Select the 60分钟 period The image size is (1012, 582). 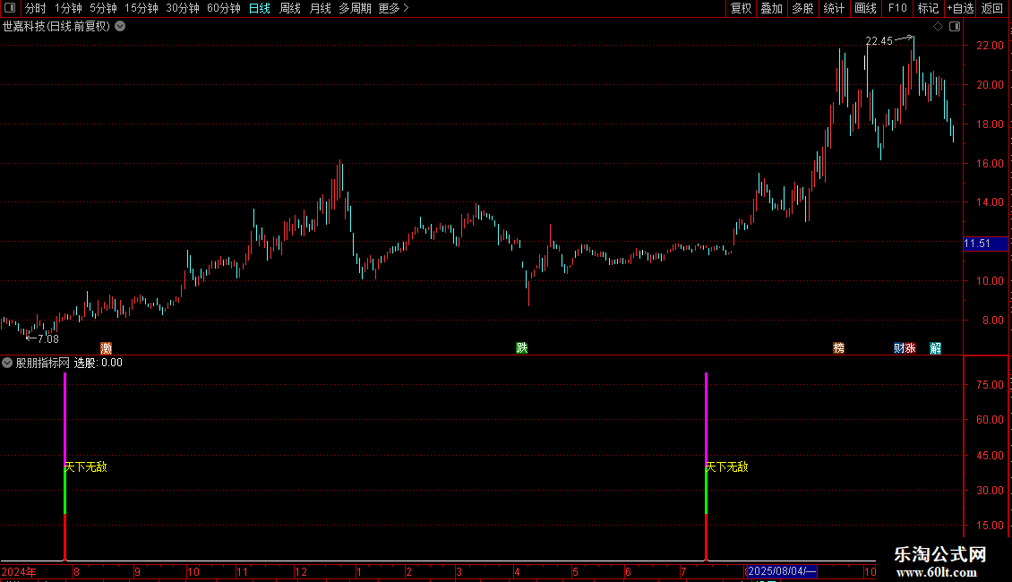pyautogui.click(x=224, y=8)
